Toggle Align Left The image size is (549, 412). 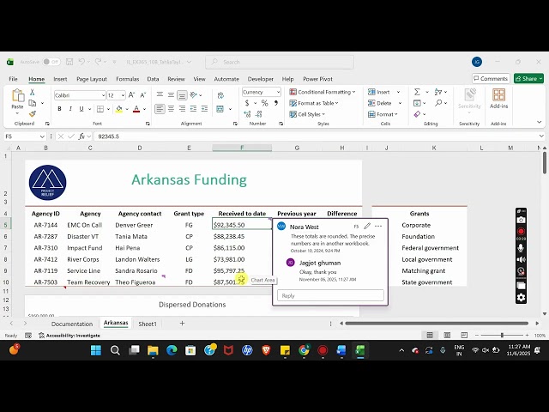(160, 109)
